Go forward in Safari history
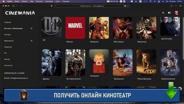The height and width of the screenshot is (104, 184). point(26,6)
